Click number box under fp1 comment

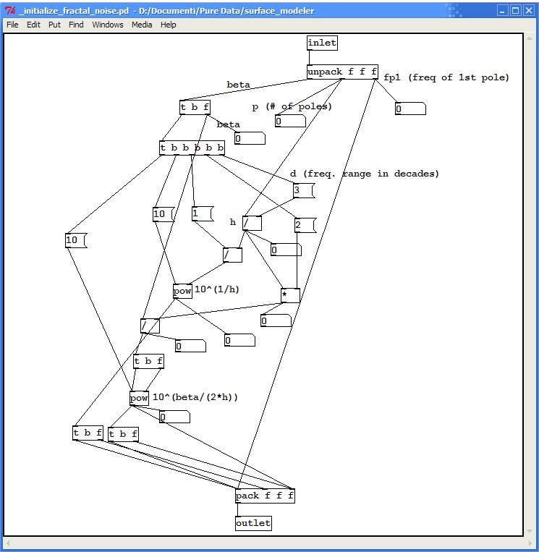click(x=410, y=109)
